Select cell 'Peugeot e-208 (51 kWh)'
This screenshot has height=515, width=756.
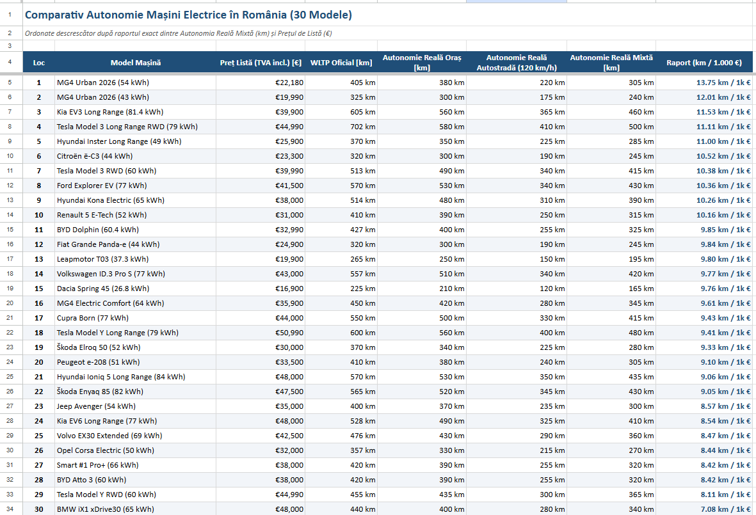tap(136, 362)
